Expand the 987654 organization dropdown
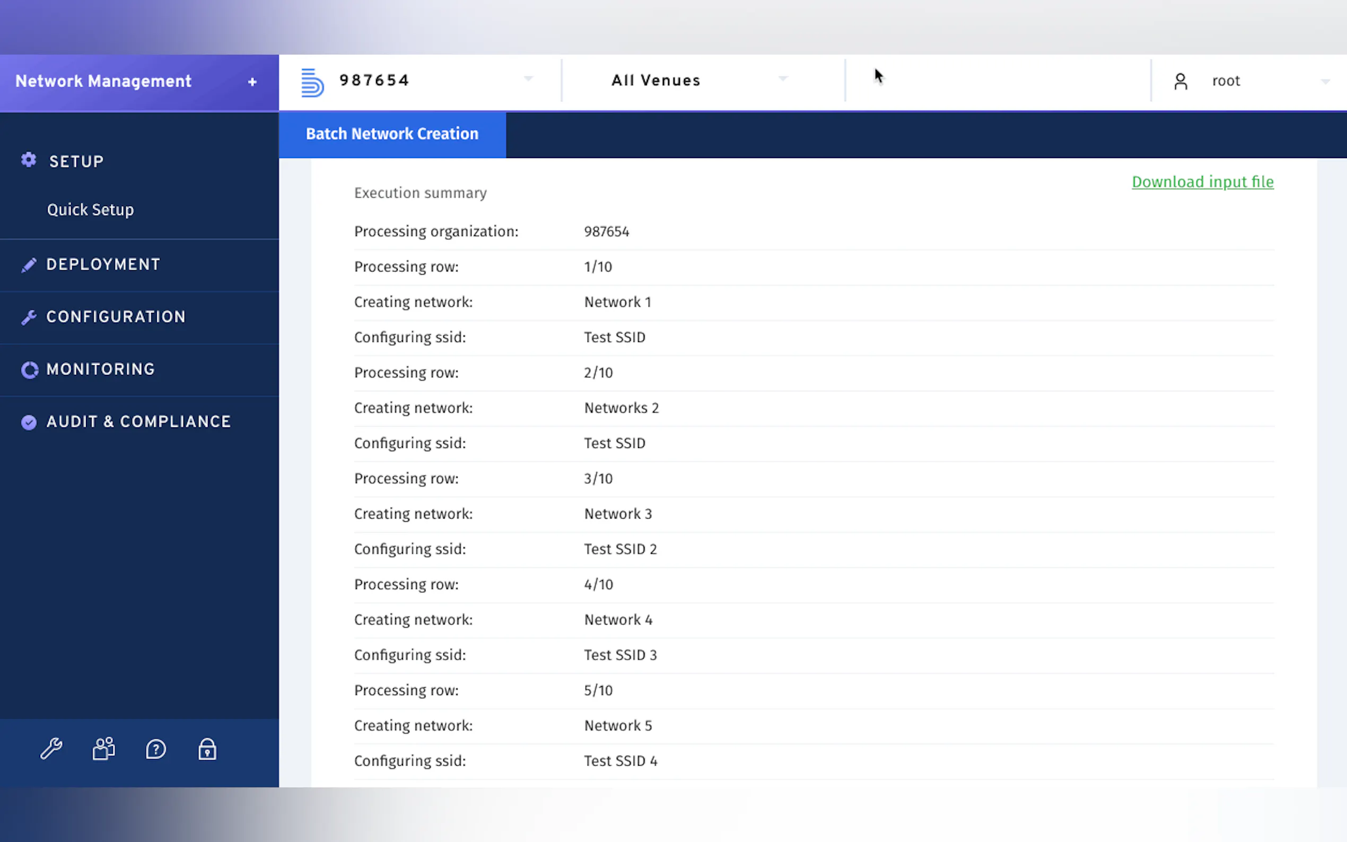 point(528,79)
